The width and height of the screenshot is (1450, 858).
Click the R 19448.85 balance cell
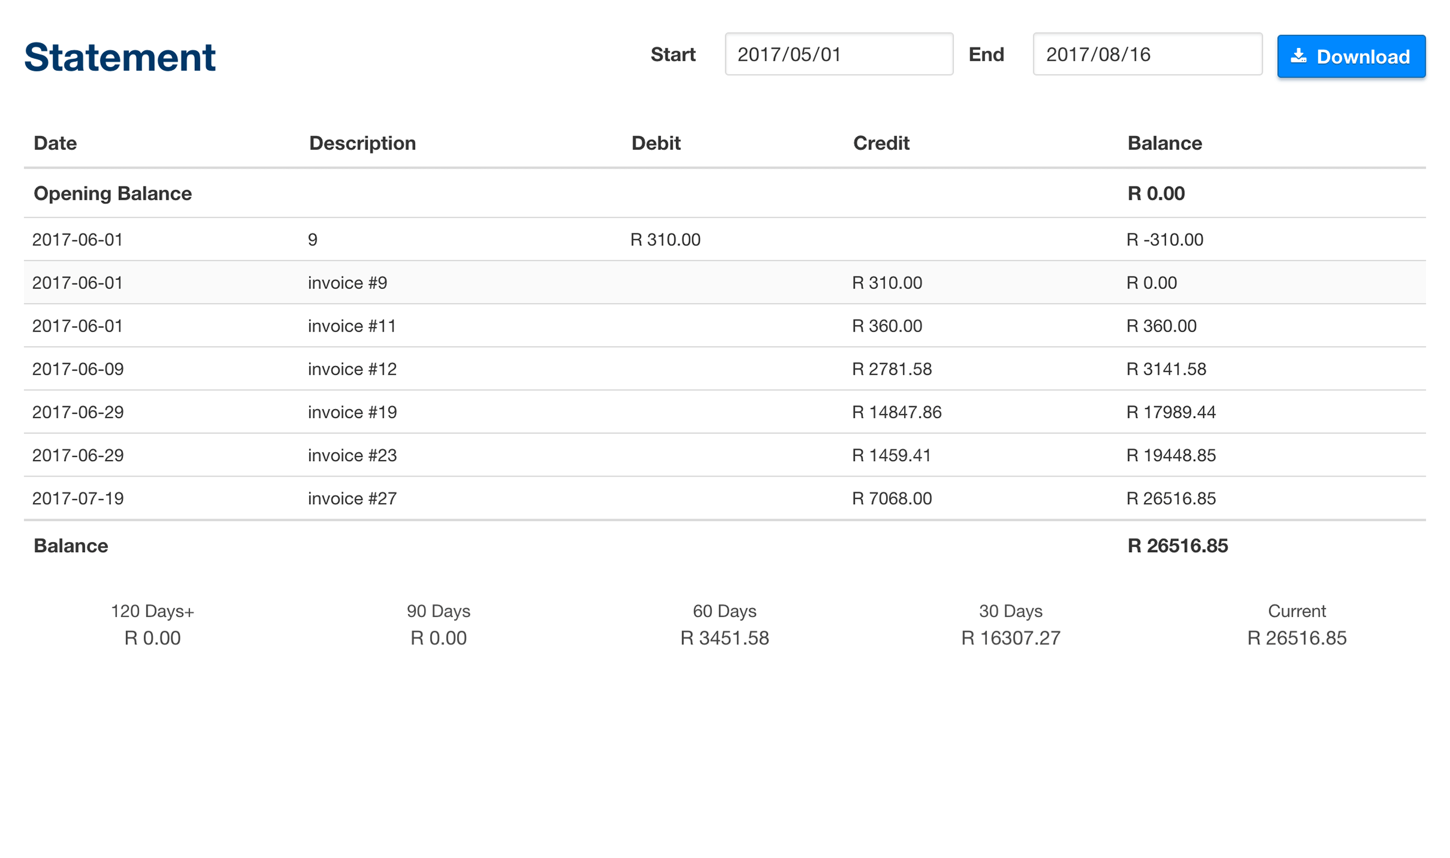(x=1171, y=456)
